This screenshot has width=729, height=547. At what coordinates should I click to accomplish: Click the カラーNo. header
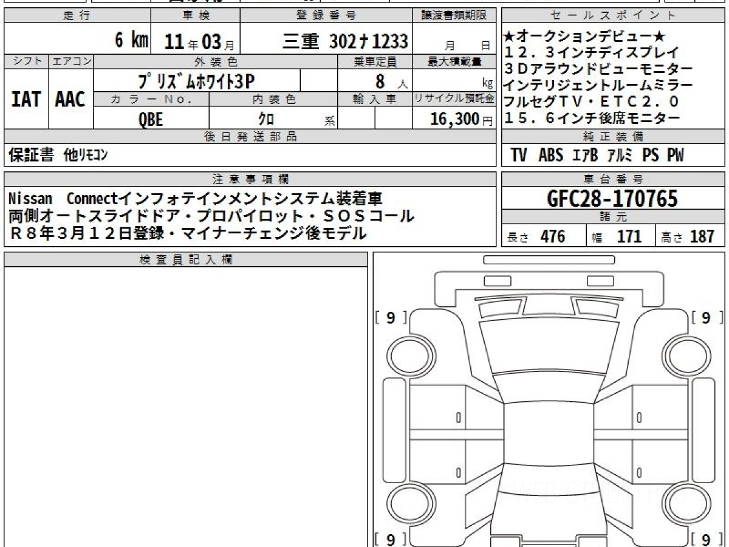tap(151, 99)
